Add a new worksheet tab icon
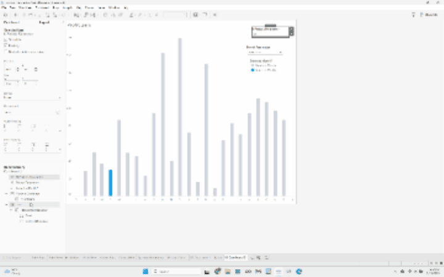This screenshot has height=277, width=444. [252, 257]
